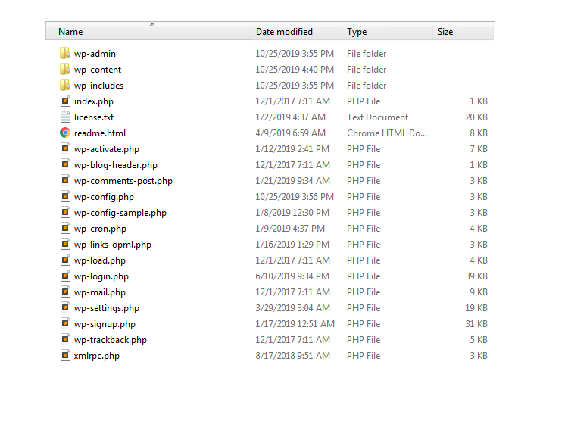Select the wp-cron.php file name
Image resolution: width=568 pixels, height=421 pixels.
point(100,229)
